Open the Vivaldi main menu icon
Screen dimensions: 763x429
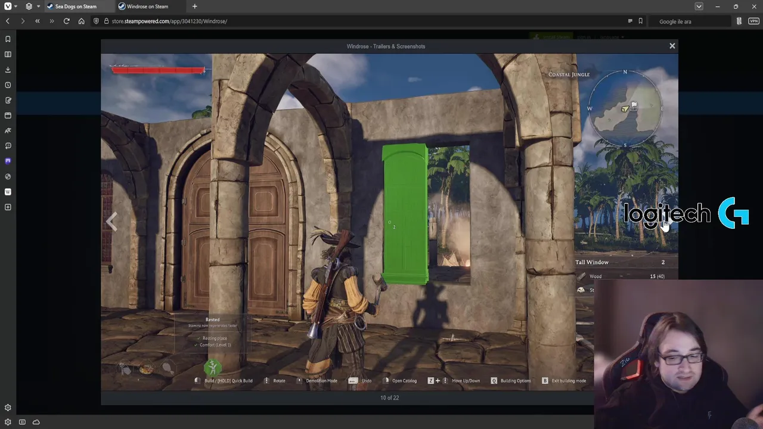[7, 7]
